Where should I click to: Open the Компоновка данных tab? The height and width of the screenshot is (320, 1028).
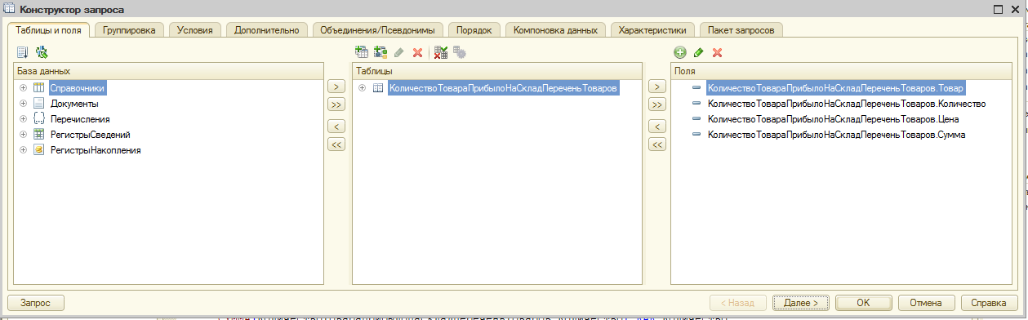pos(556,30)
